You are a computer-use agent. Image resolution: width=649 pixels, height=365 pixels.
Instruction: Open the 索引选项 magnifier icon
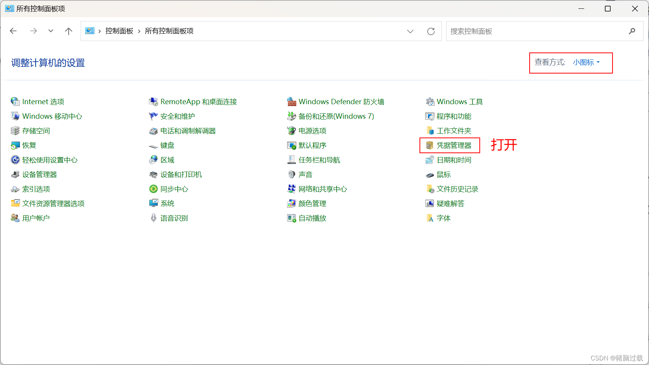pyautogui.click(x=15, y=189)
